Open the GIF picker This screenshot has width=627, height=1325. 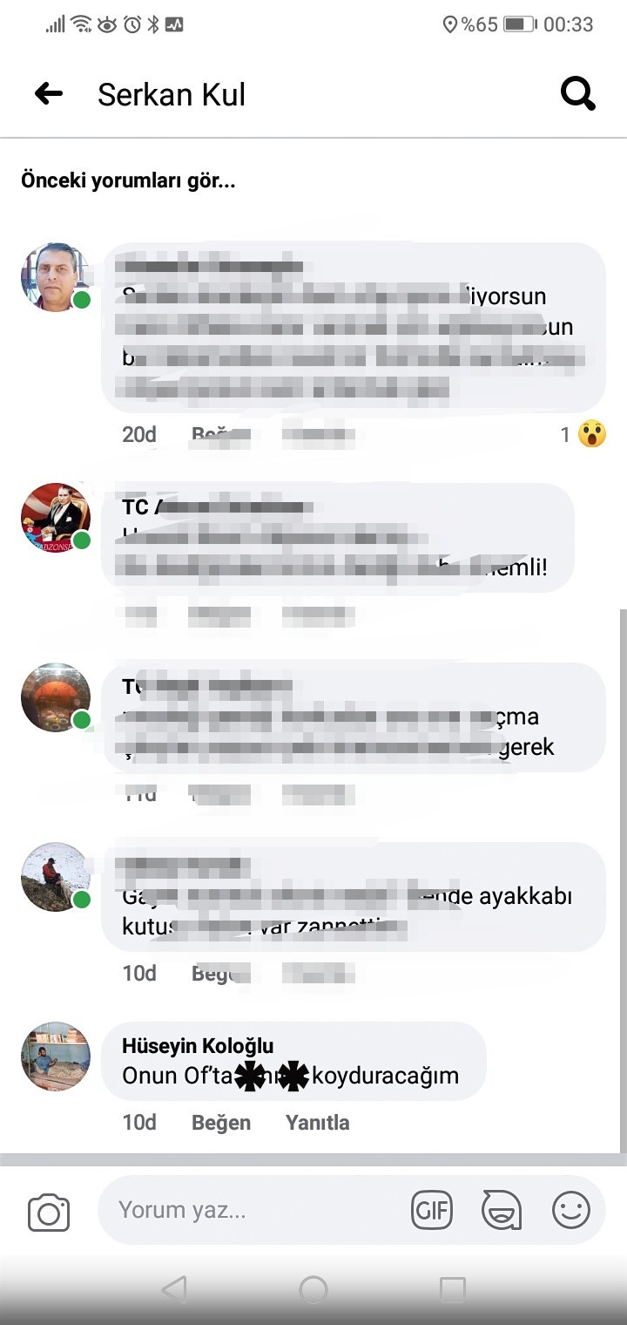432,1210
